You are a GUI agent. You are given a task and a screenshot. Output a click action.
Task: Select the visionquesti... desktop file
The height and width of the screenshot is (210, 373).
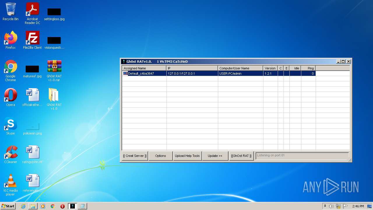[54, 42]
